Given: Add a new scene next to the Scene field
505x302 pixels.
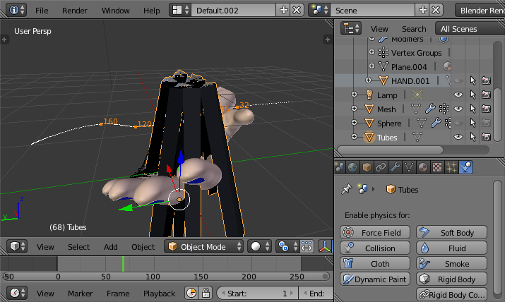Looking at the screenshot, I should [x=422, y=11].
